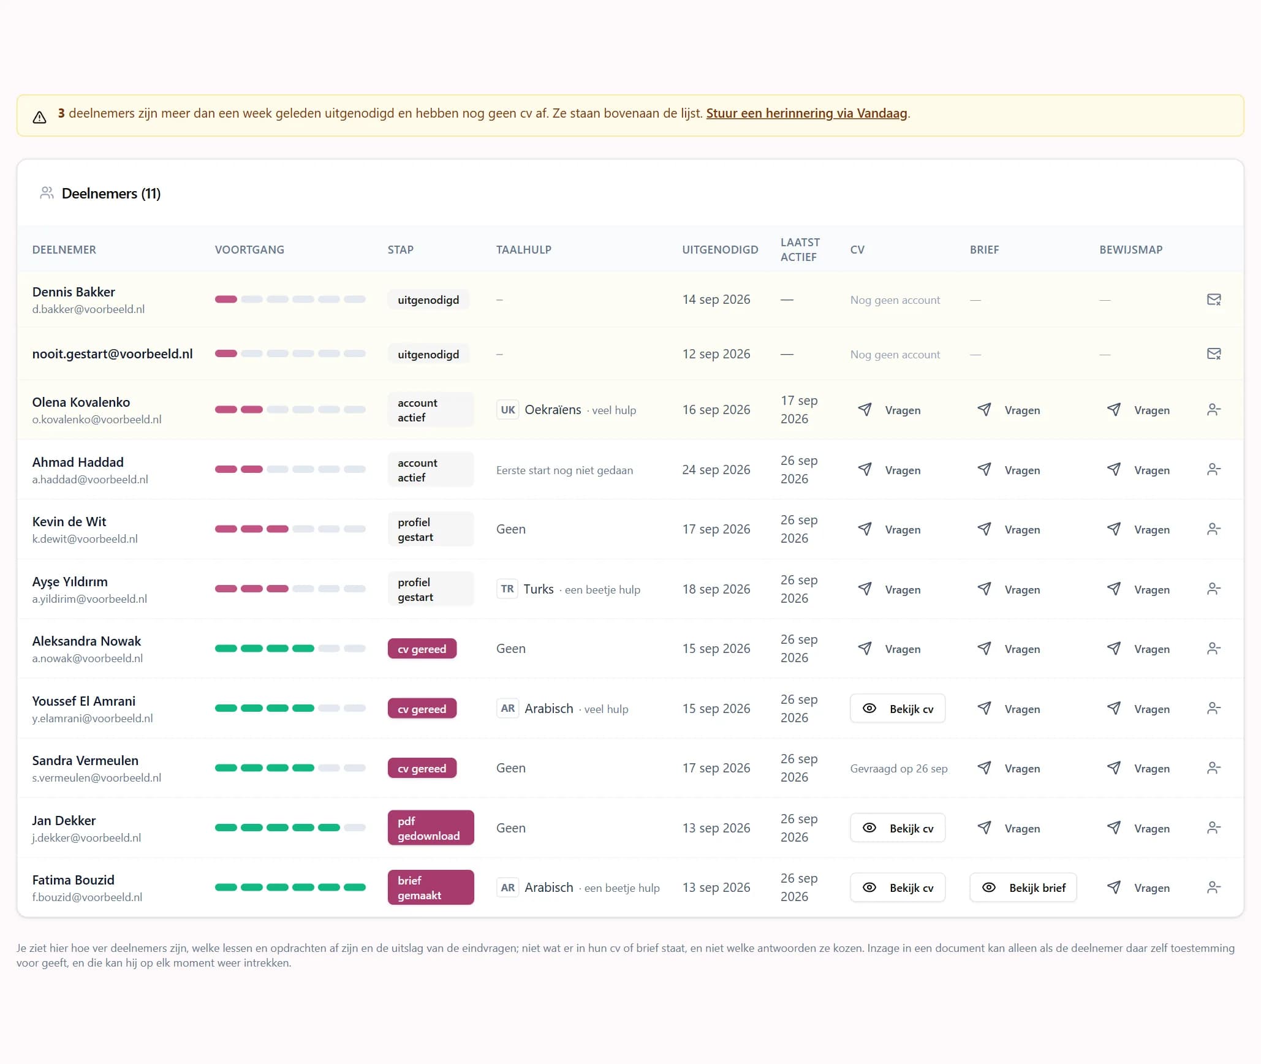Click the cancel invitation envelope icon for Dennis Bakker
Screen dimensions: 1261x1064
pyautogui.click(x=1213, y=300)
